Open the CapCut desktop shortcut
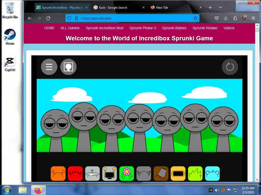This screenshot has height=195, width=261. pos(10,64)
